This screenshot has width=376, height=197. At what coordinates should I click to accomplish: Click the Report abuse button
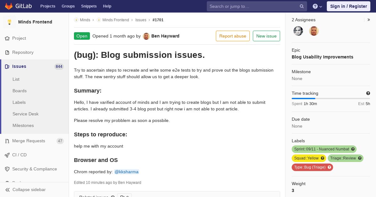(x=233, y=36)
